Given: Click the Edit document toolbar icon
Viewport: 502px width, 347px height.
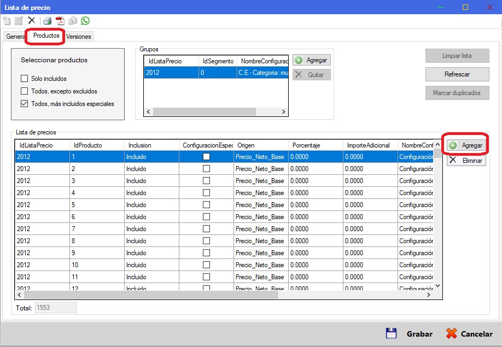Looking at the screenshot, I should coord(19,21).
